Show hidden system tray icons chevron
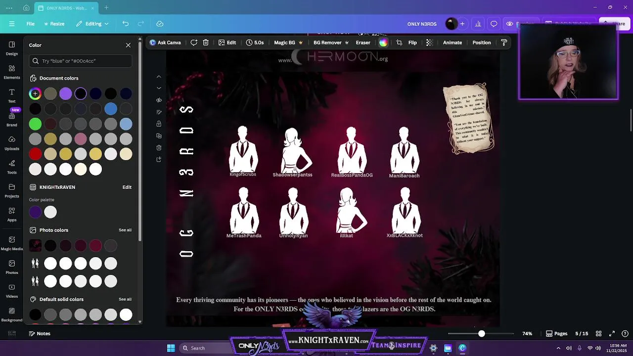 [x=559, y=348]
